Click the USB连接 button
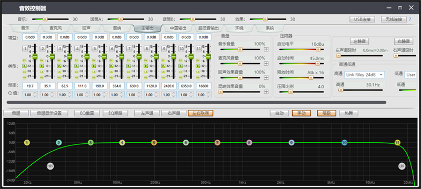 click(x=362, y=19)
